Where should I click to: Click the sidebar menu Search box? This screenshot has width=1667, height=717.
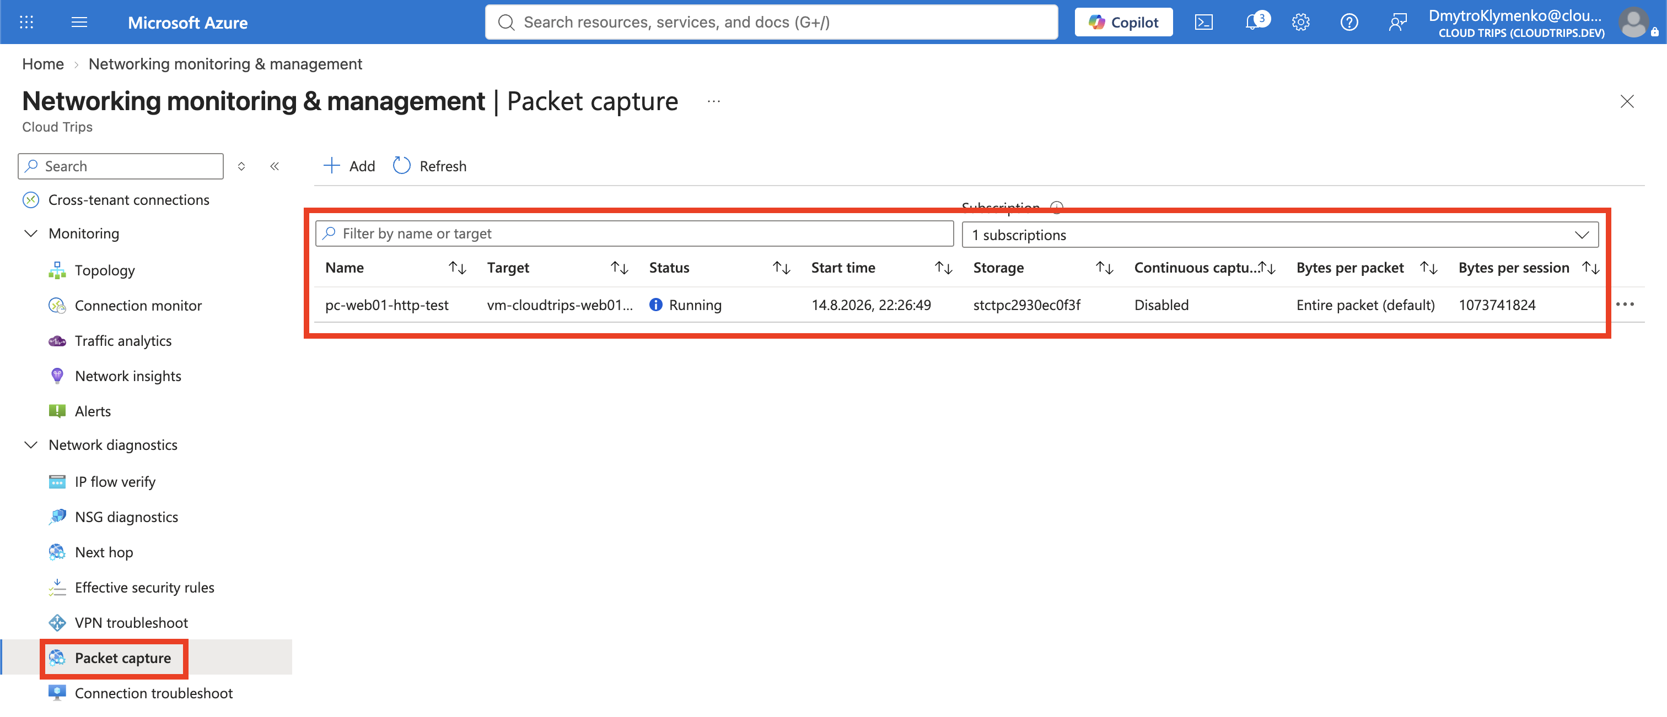coord(121,166)
